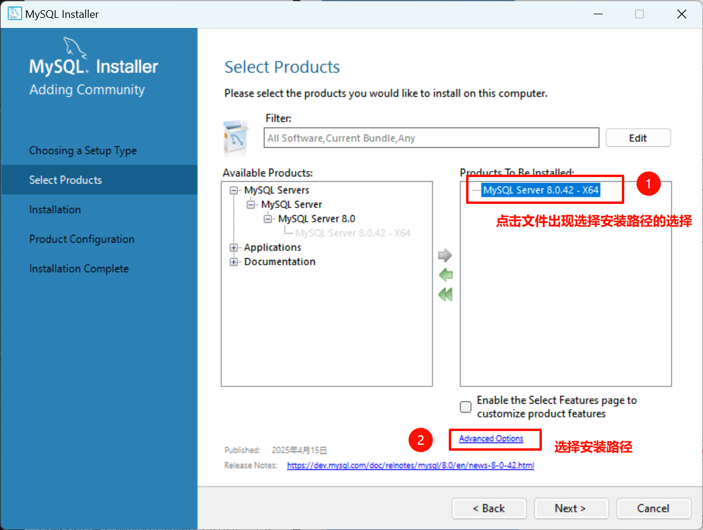Open Product Configuration sidebar step

click(82, 239)
